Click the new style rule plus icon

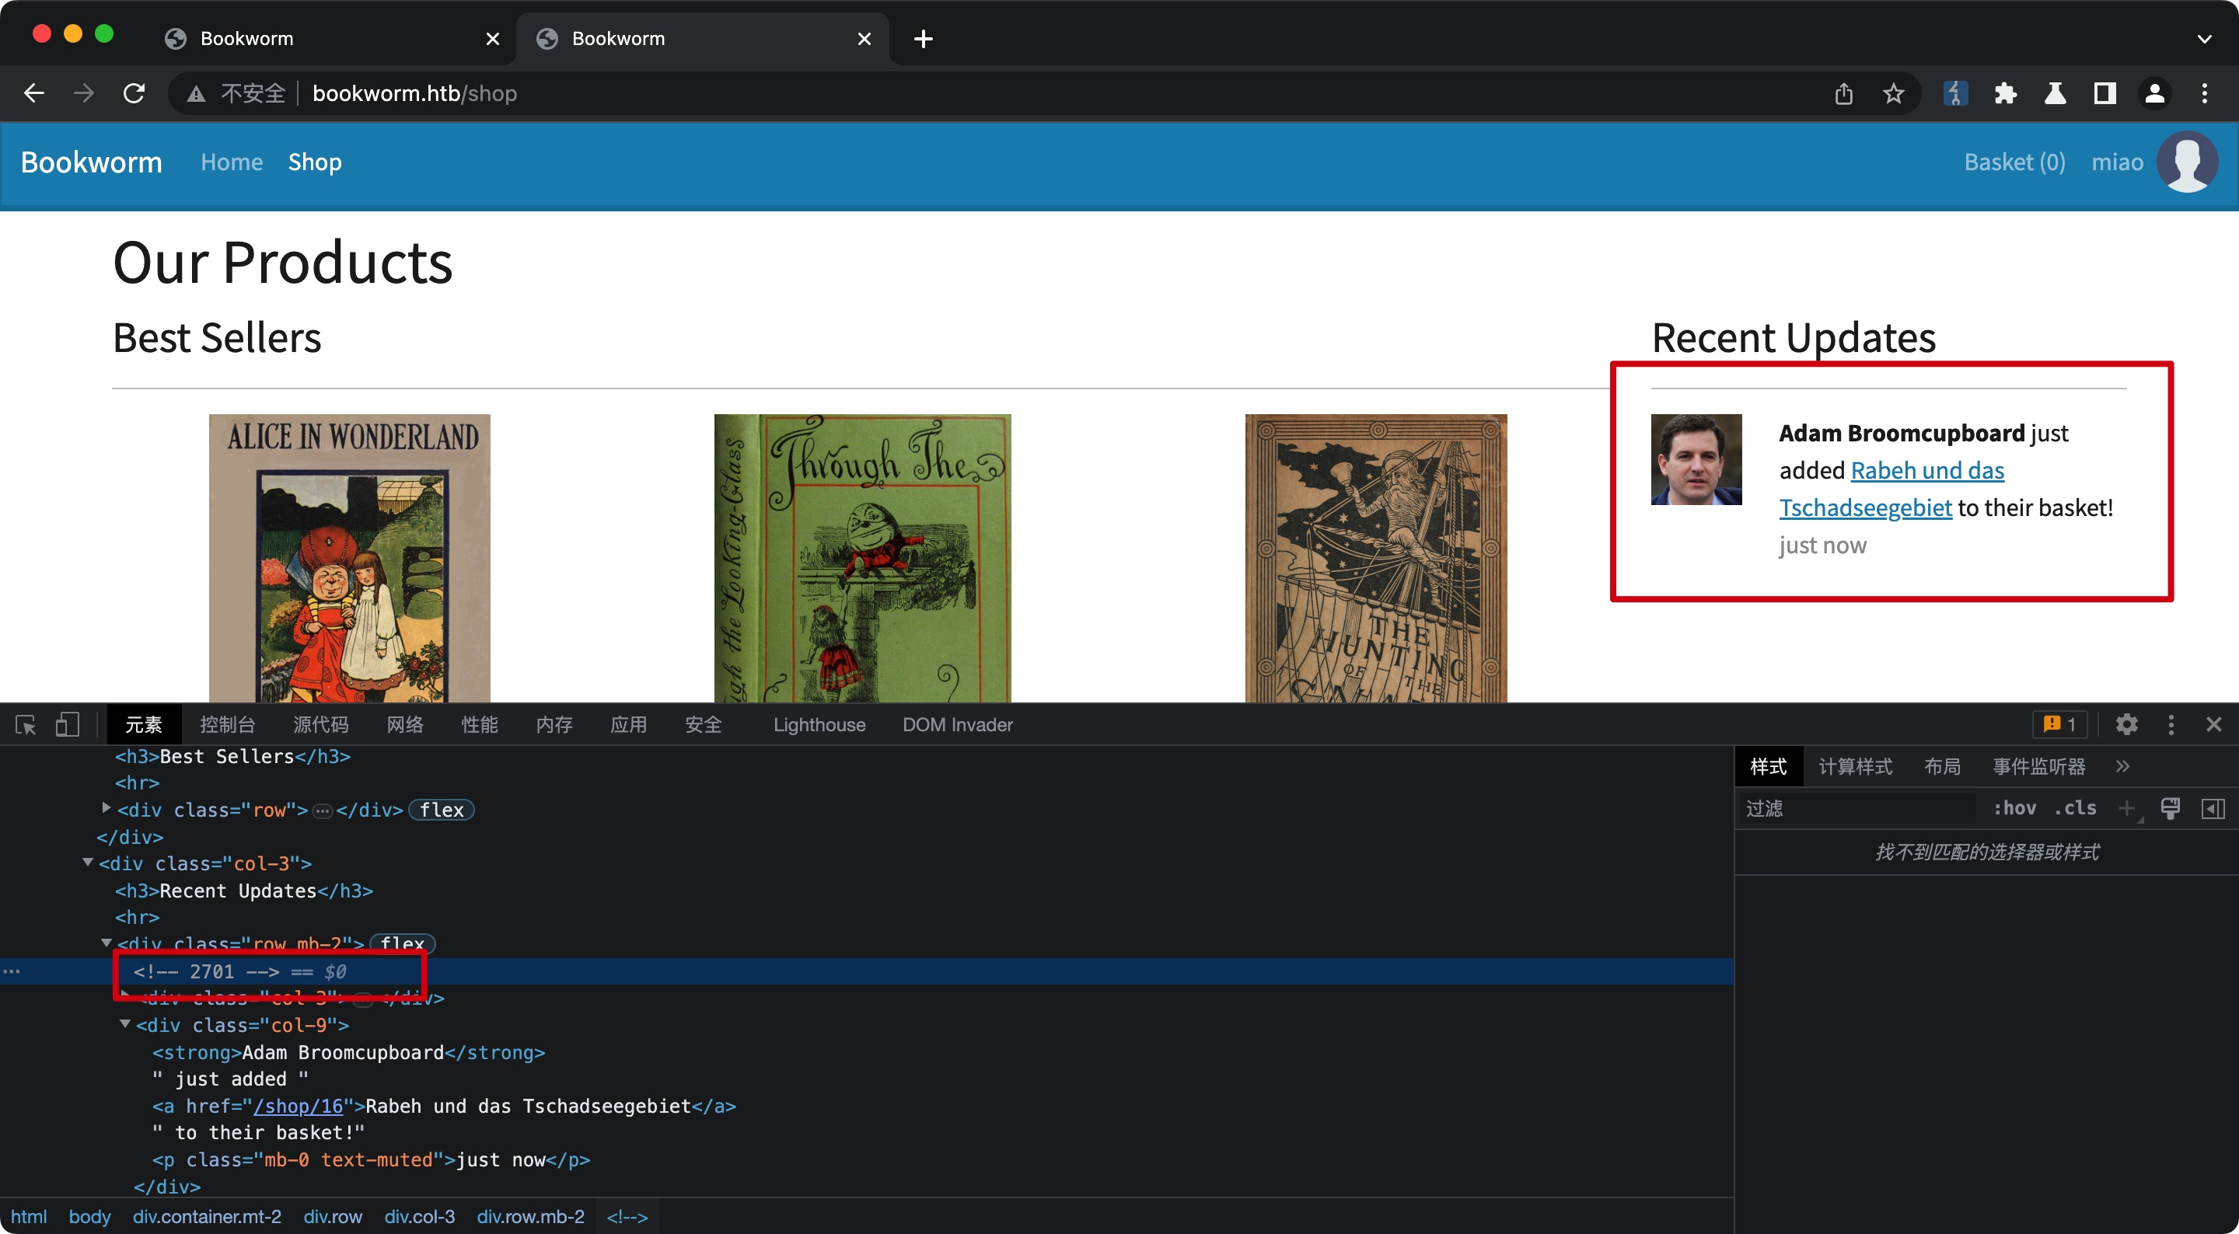[2126, 808]
